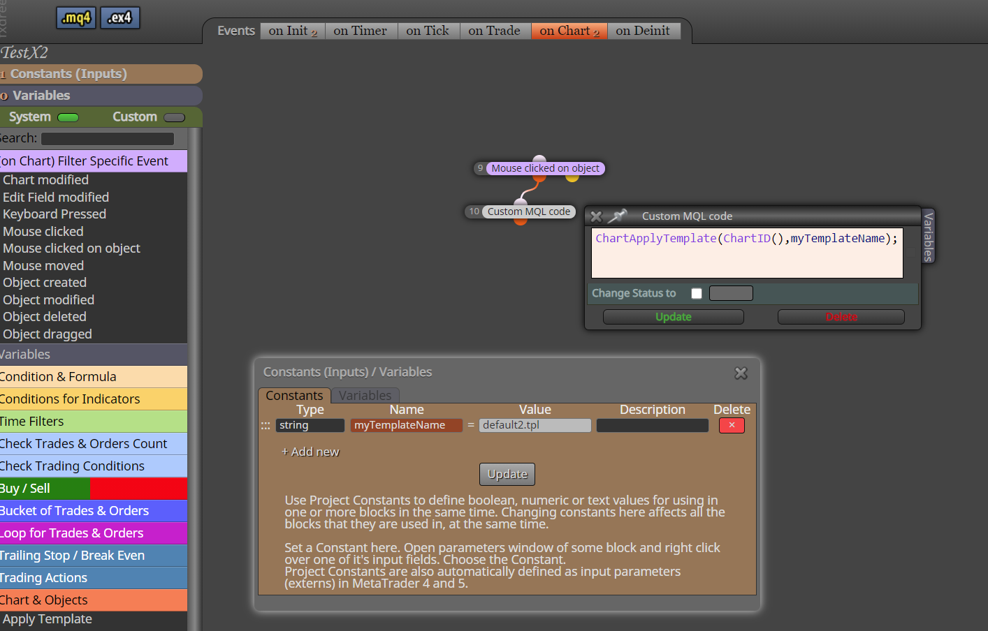Toggle the System blocks switch
Image resolution: width=988 pixels, height=631 pixels.
(68, 117)
